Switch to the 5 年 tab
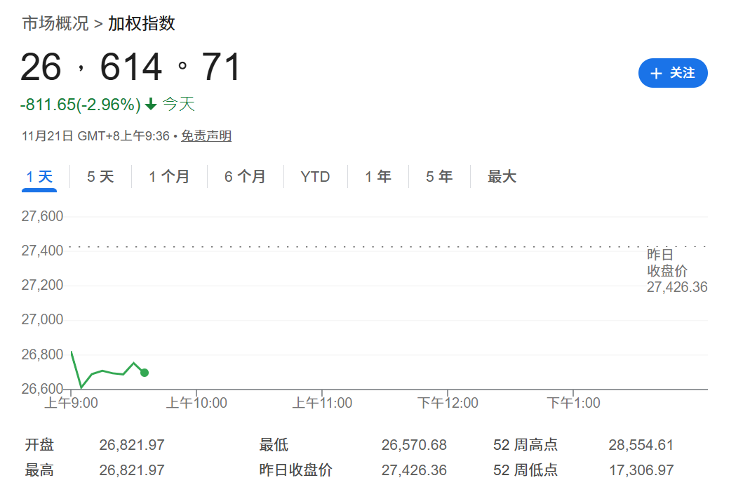This screenshot has width=750, height=485. [439, 177]
